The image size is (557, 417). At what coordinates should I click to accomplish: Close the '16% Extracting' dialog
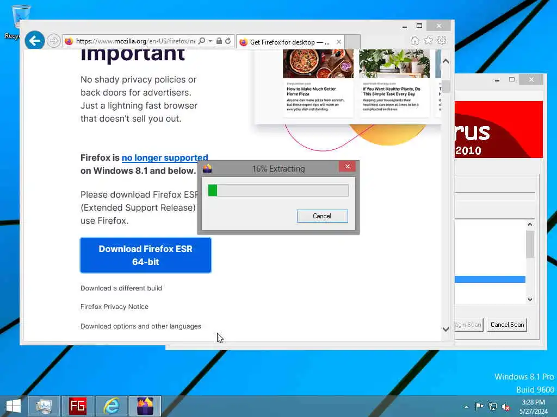(x=348, y=166)
